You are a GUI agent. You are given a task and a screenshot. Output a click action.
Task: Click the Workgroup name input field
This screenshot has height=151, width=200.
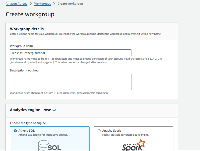click(x=71, y=53)
